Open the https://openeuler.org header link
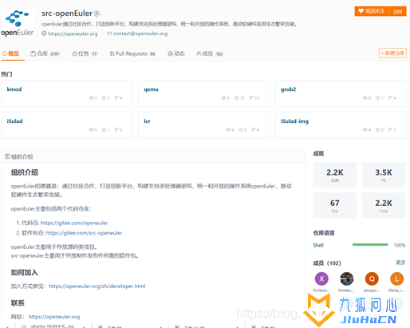 (73, 34)
